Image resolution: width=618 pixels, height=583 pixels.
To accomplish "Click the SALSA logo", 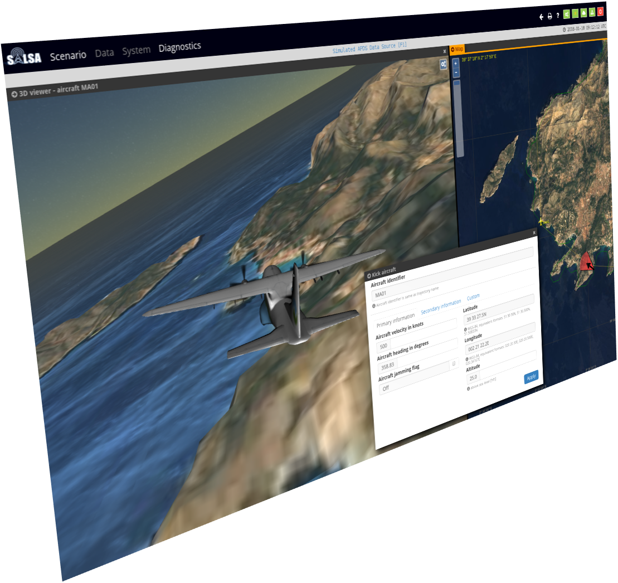I will pos(23,57).
